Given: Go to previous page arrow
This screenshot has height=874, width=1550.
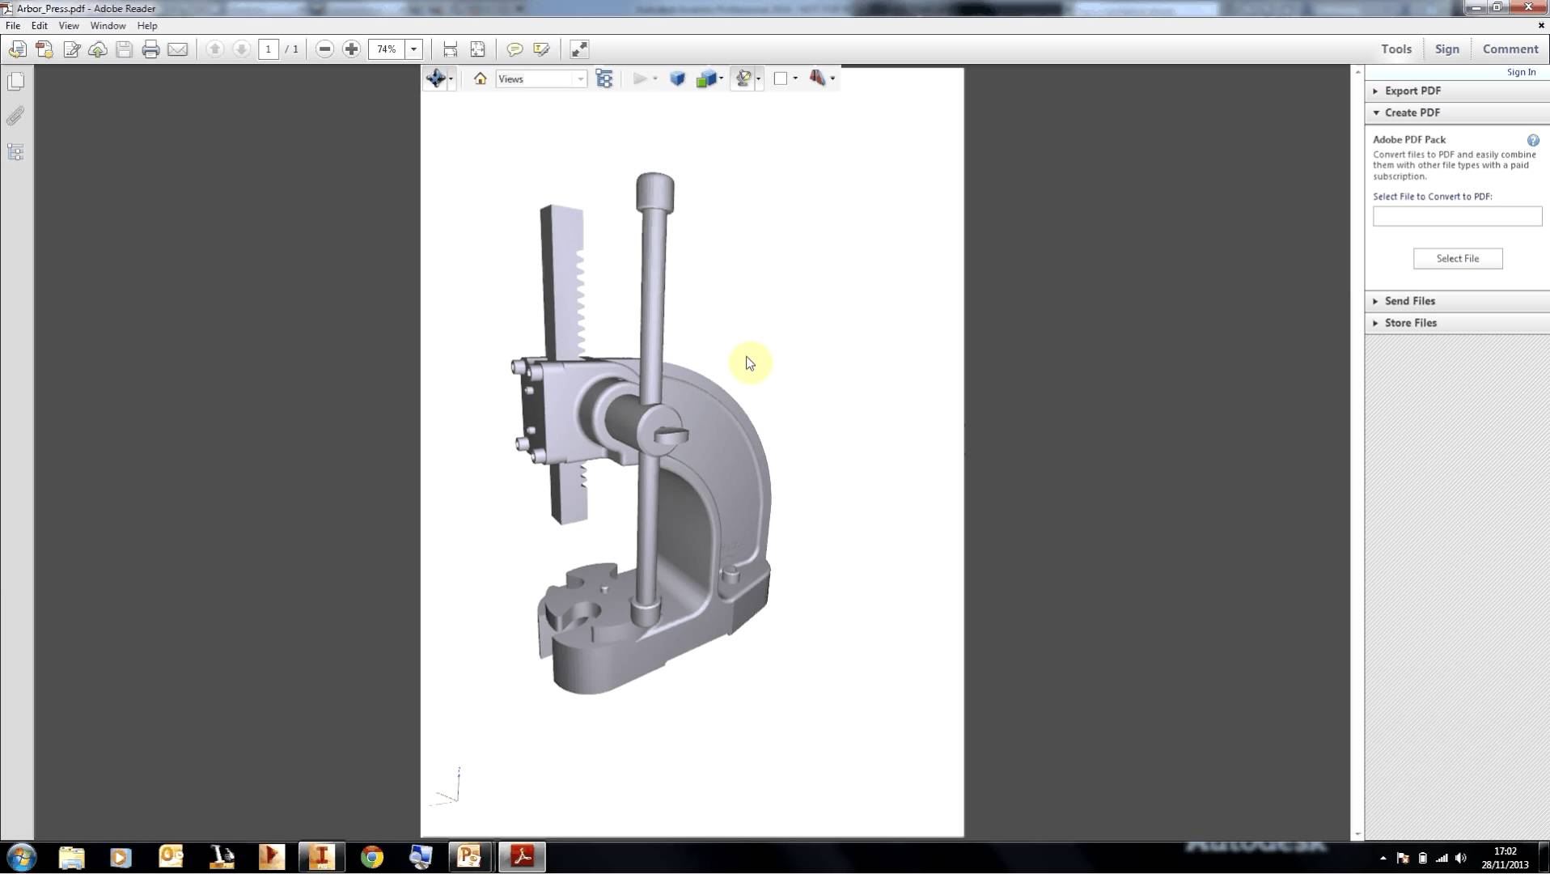Looking at the screenshot, I should [x=214, y=49].
